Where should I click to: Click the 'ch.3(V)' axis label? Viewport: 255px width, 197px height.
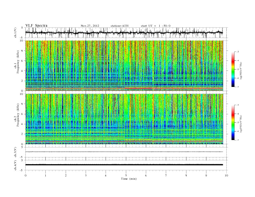[15, 152]
